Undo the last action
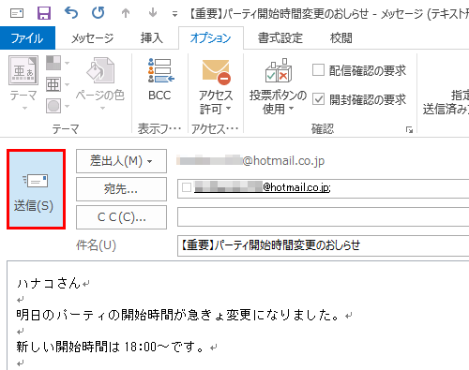The height and width of the screenshot is (370, 469). (x=71, y=13)
